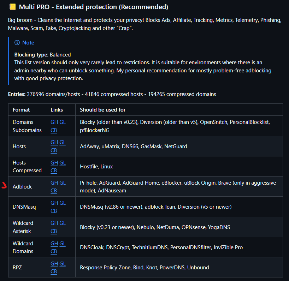Click the GH link in the Hosts row
Viewport: 289px width, 281px height.
point(54,142)
